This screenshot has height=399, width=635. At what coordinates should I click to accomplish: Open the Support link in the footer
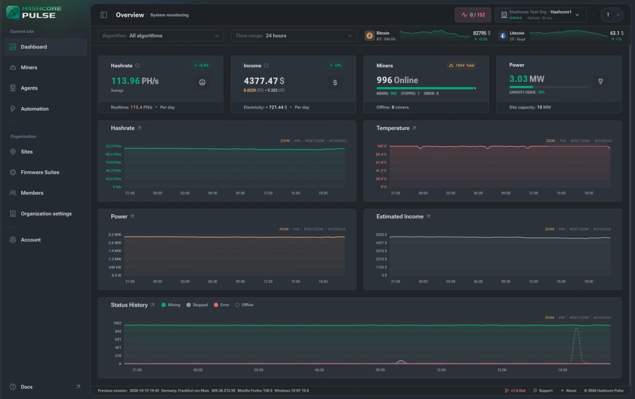tap(543, 391)
